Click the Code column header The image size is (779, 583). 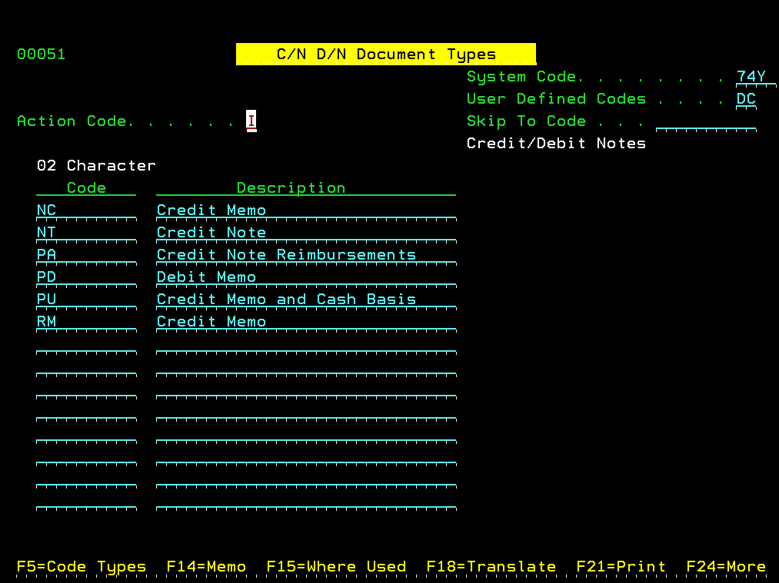(86, 188)
